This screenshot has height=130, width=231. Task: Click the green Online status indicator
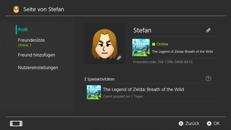(153, 44)
